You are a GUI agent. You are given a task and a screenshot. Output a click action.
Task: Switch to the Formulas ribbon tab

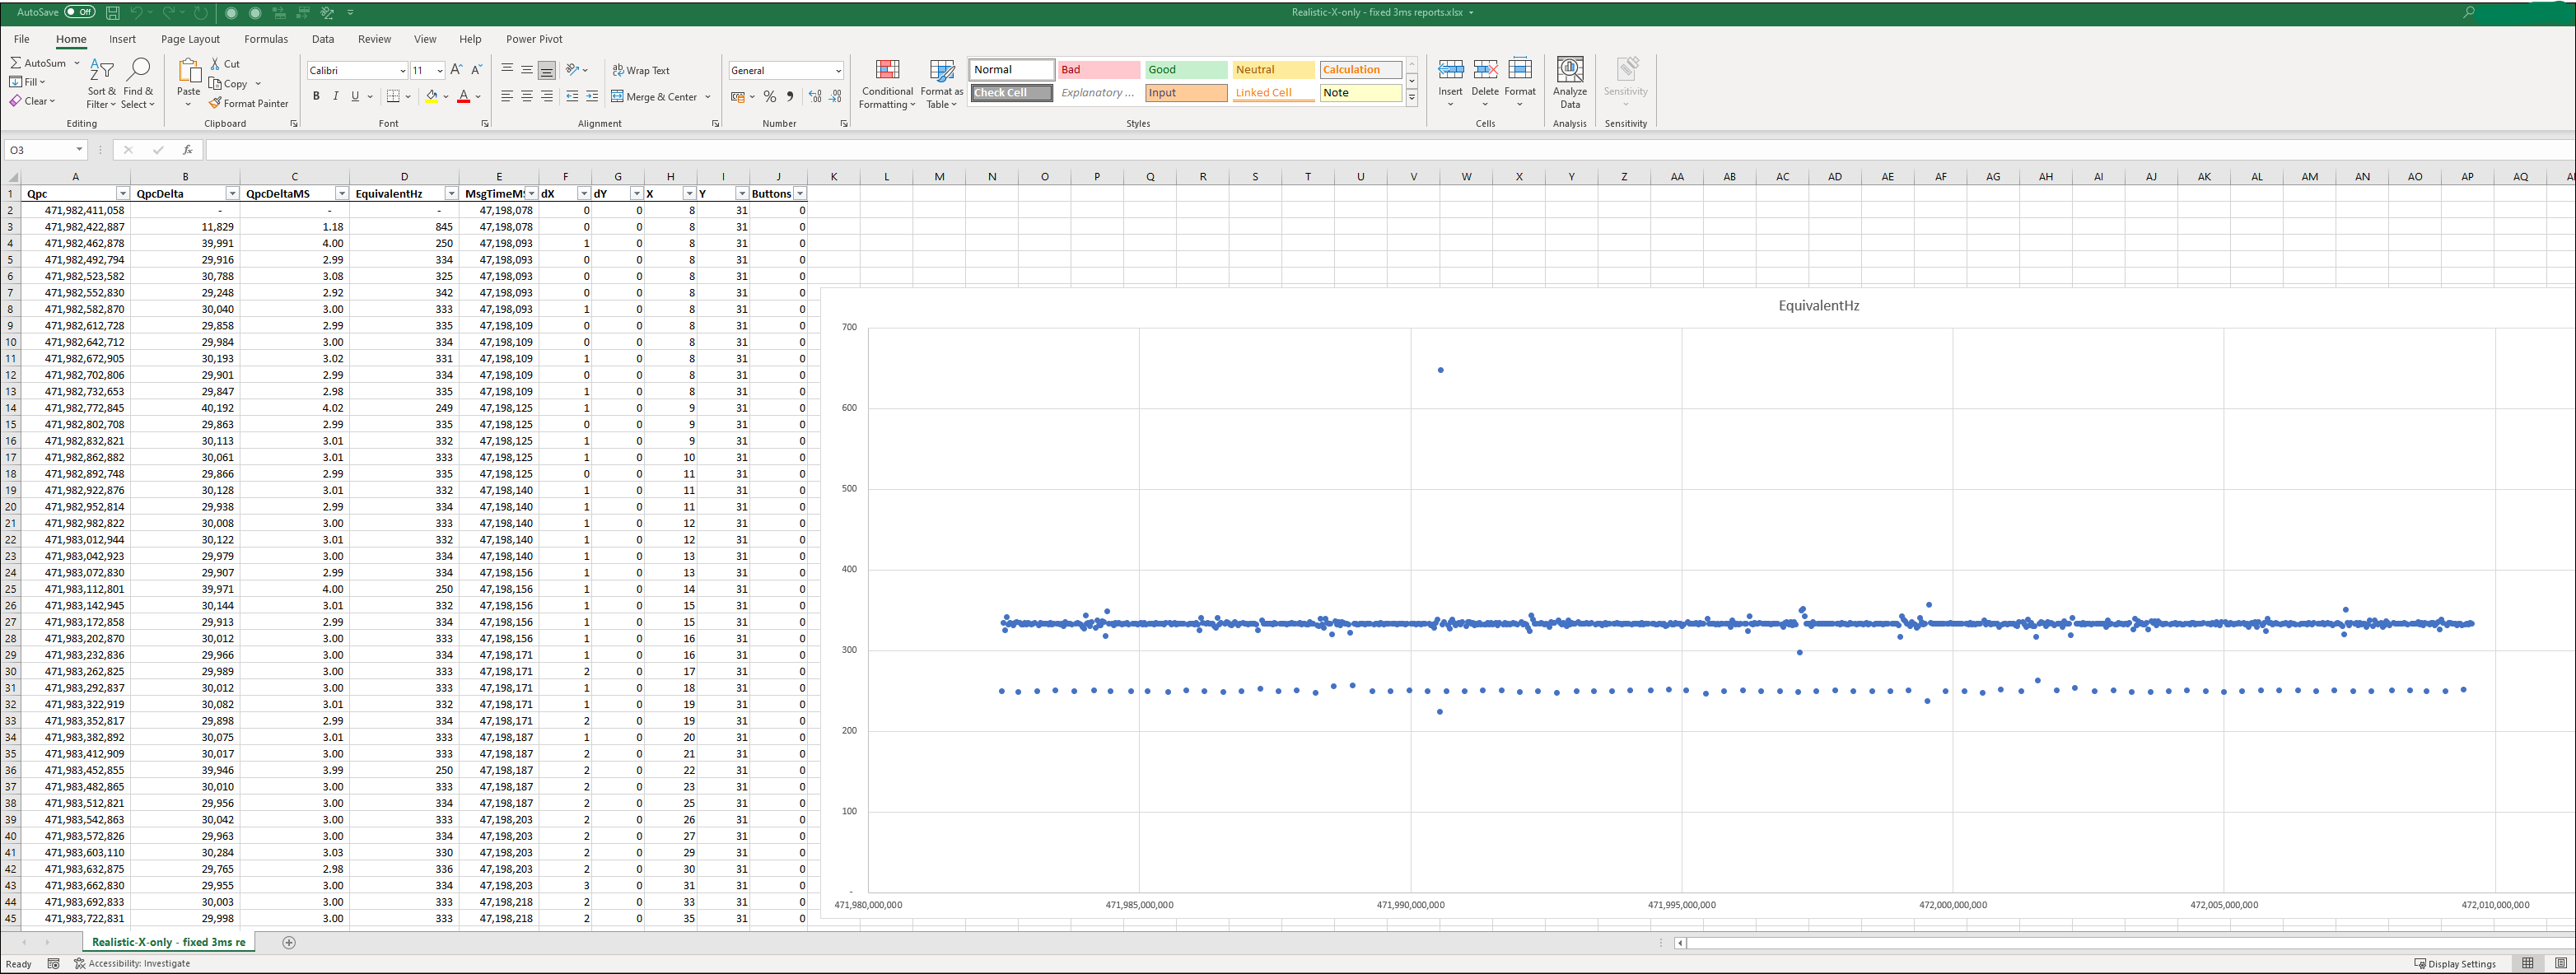(265, 39)
